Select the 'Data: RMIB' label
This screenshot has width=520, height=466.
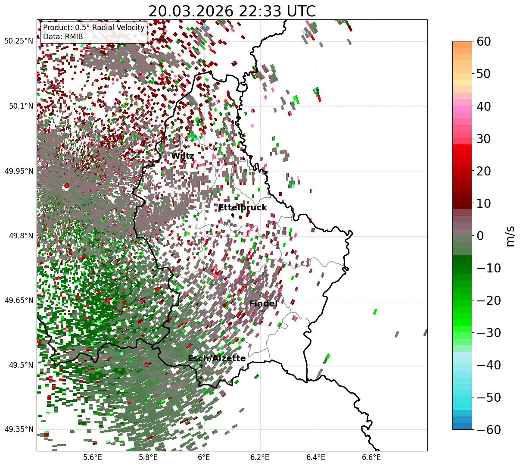click(63, 37)
